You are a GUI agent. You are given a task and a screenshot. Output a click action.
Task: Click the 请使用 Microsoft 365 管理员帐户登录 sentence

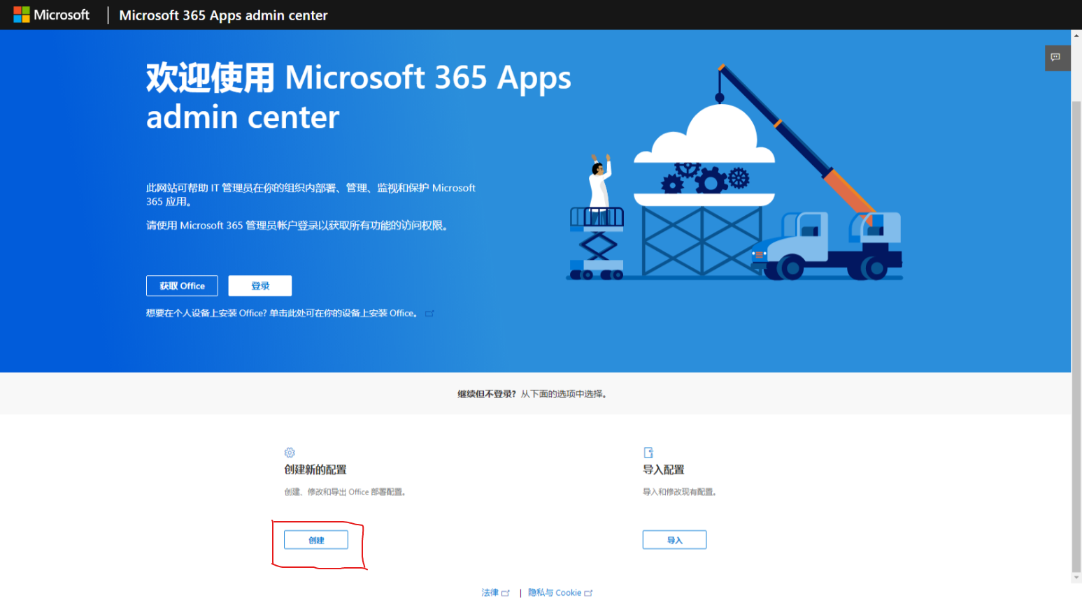pos(297,225)
